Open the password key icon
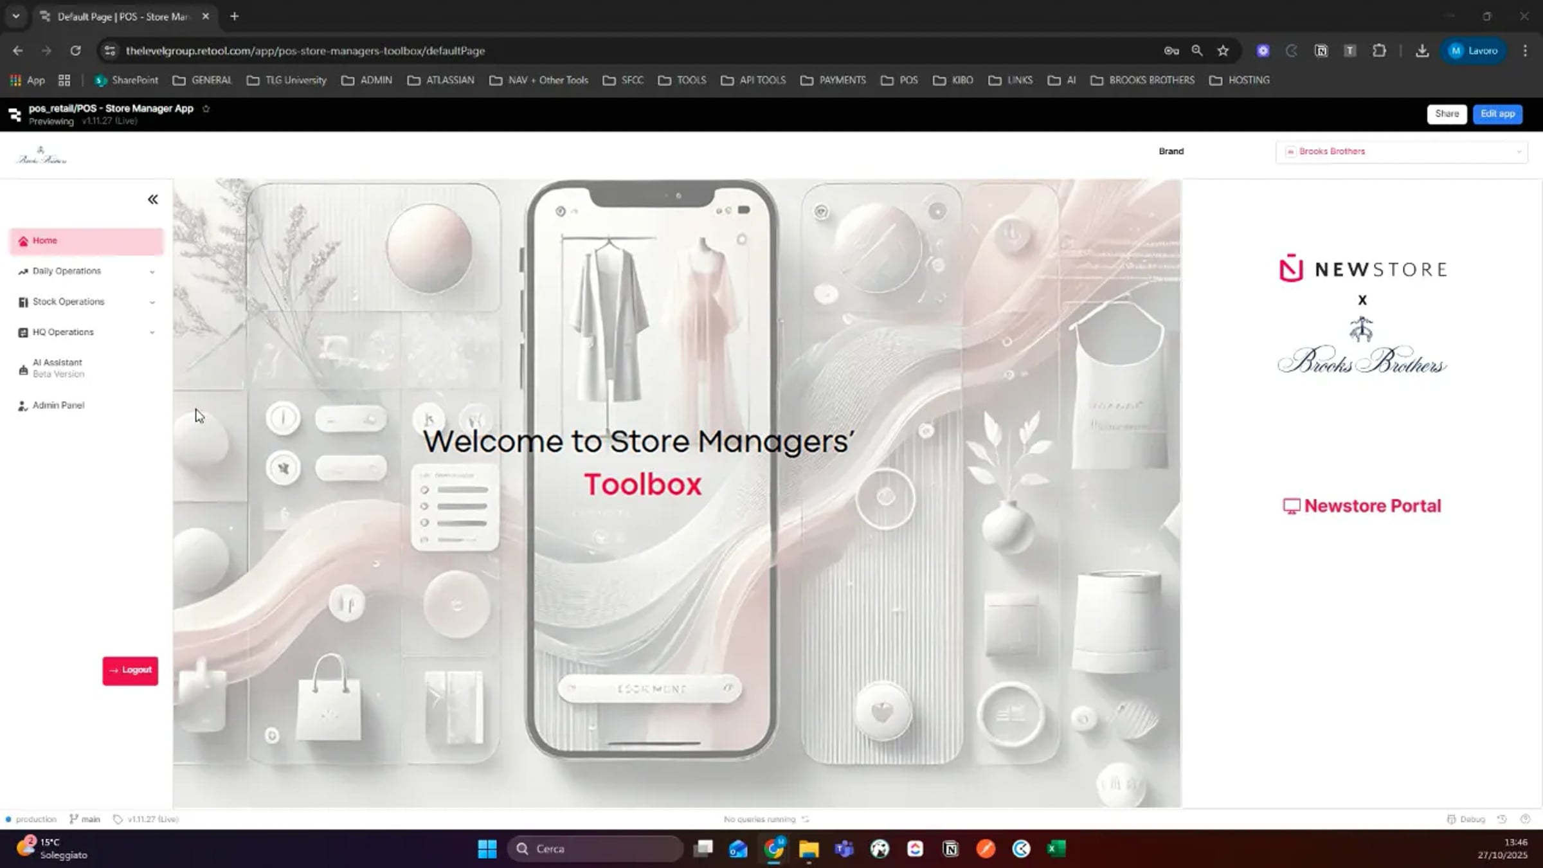The image size is (1543, 868). [x=1171, y=51]
